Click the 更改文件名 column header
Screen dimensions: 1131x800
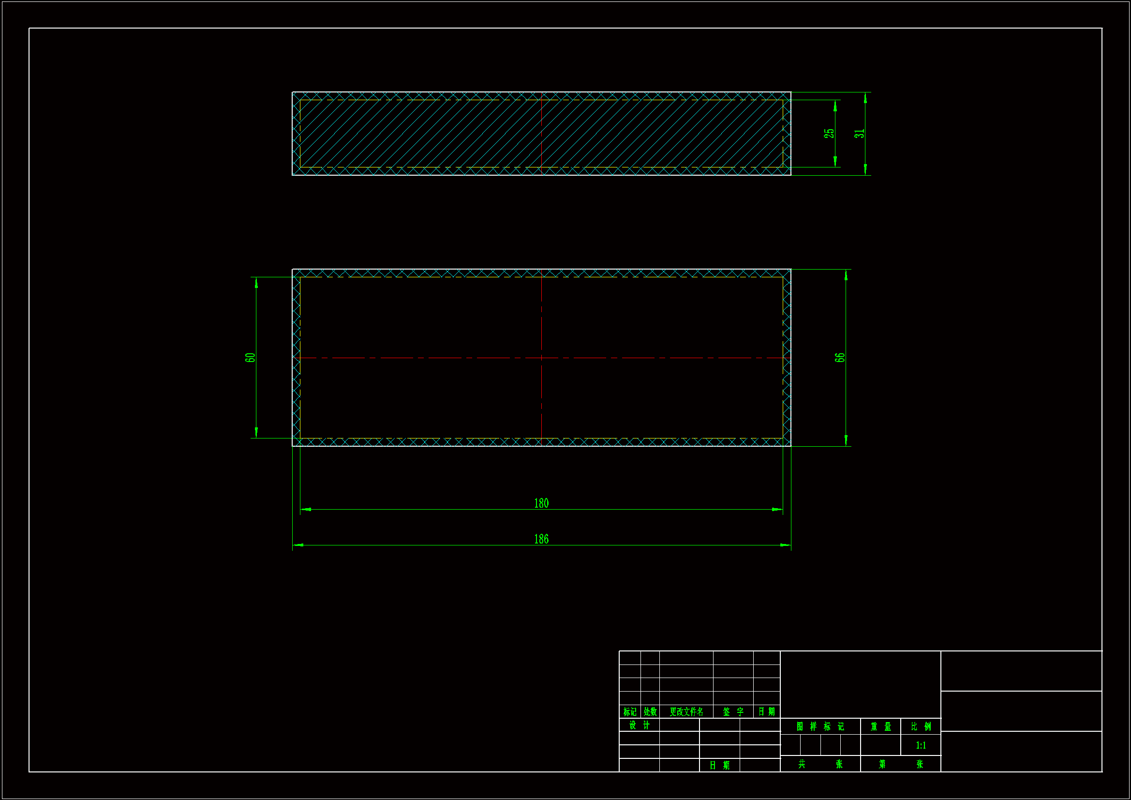coord(686,711)
